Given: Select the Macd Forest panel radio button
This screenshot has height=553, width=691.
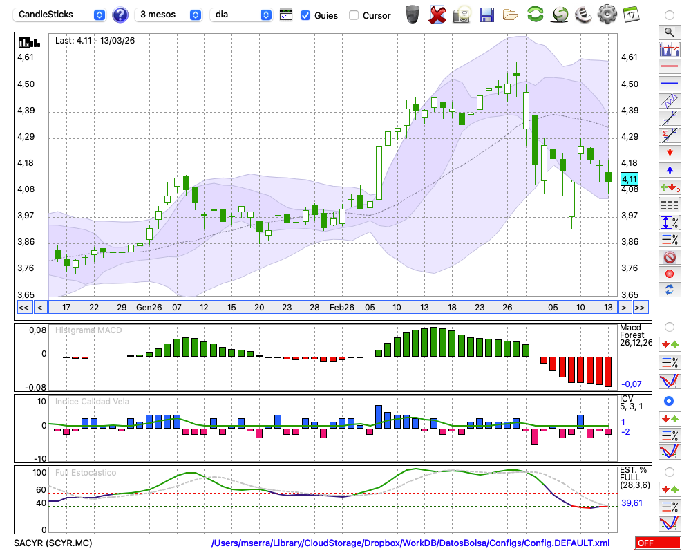Looking at the screenshot, I should coord(669,326).
